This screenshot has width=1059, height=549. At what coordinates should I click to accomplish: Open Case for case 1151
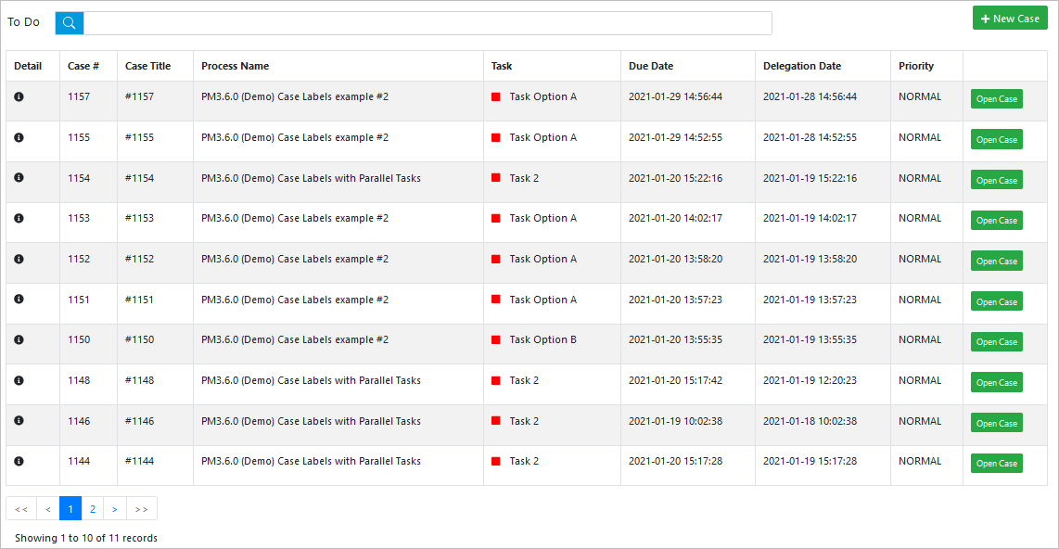pyautogui.click(x=996, y=302)
